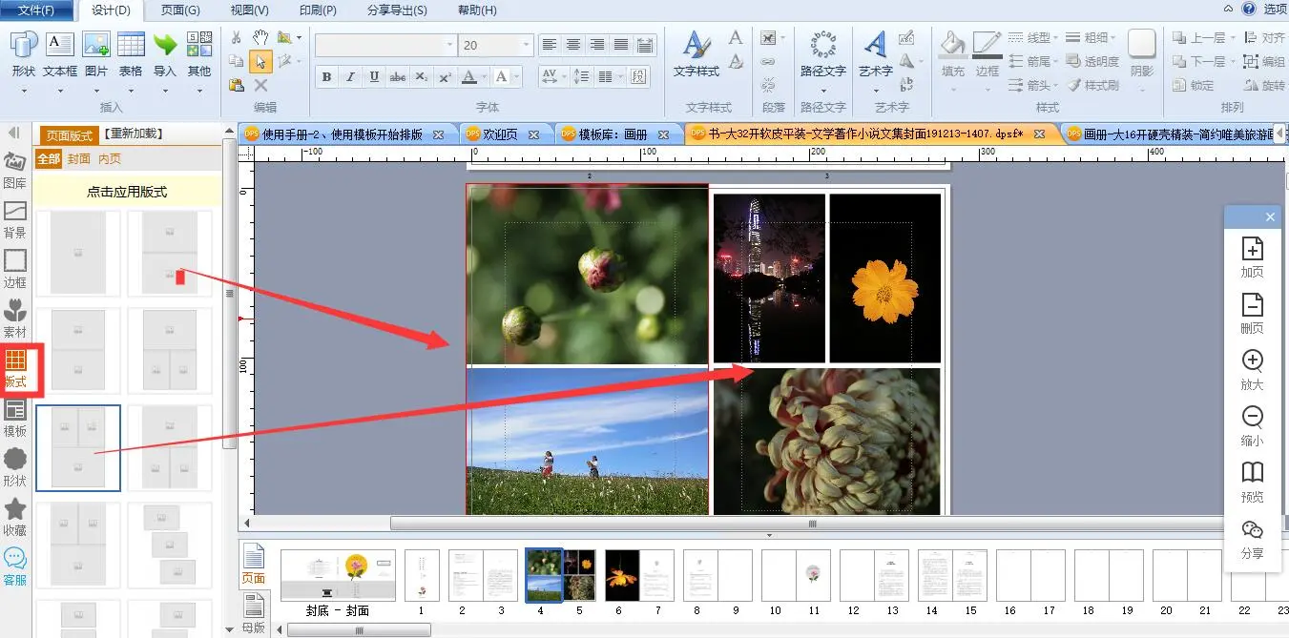
Task: Select the 模板 template sidebar icon
Action: tap(15, 418)
